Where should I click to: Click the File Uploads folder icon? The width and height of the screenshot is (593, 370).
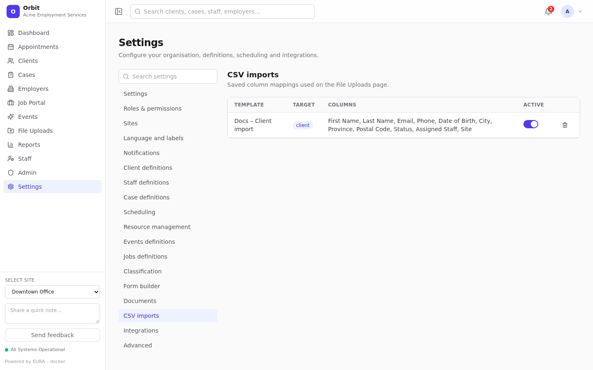11,131
